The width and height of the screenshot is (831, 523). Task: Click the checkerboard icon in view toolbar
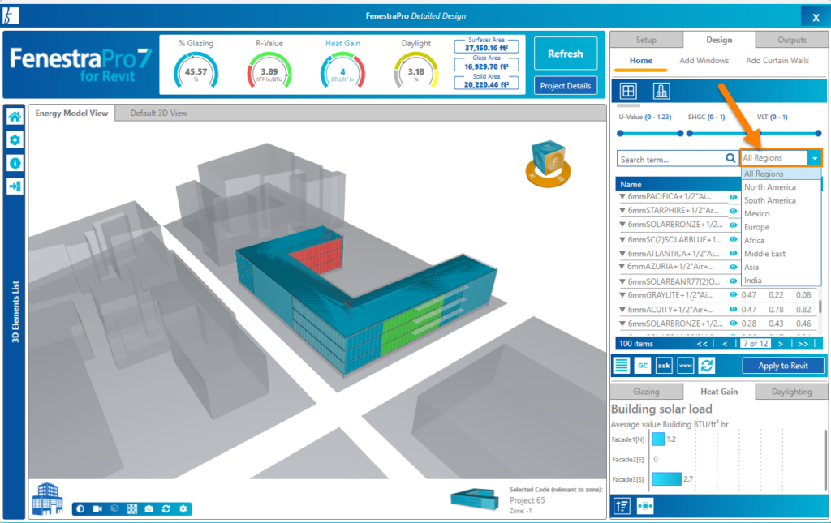click(x=132, y=508)
